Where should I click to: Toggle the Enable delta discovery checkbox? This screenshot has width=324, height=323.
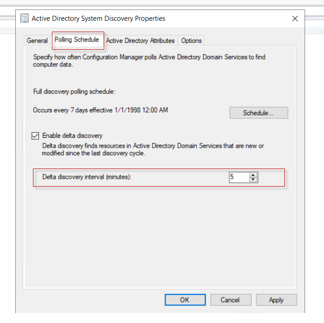pyautogui.click(x=35, y=136)
